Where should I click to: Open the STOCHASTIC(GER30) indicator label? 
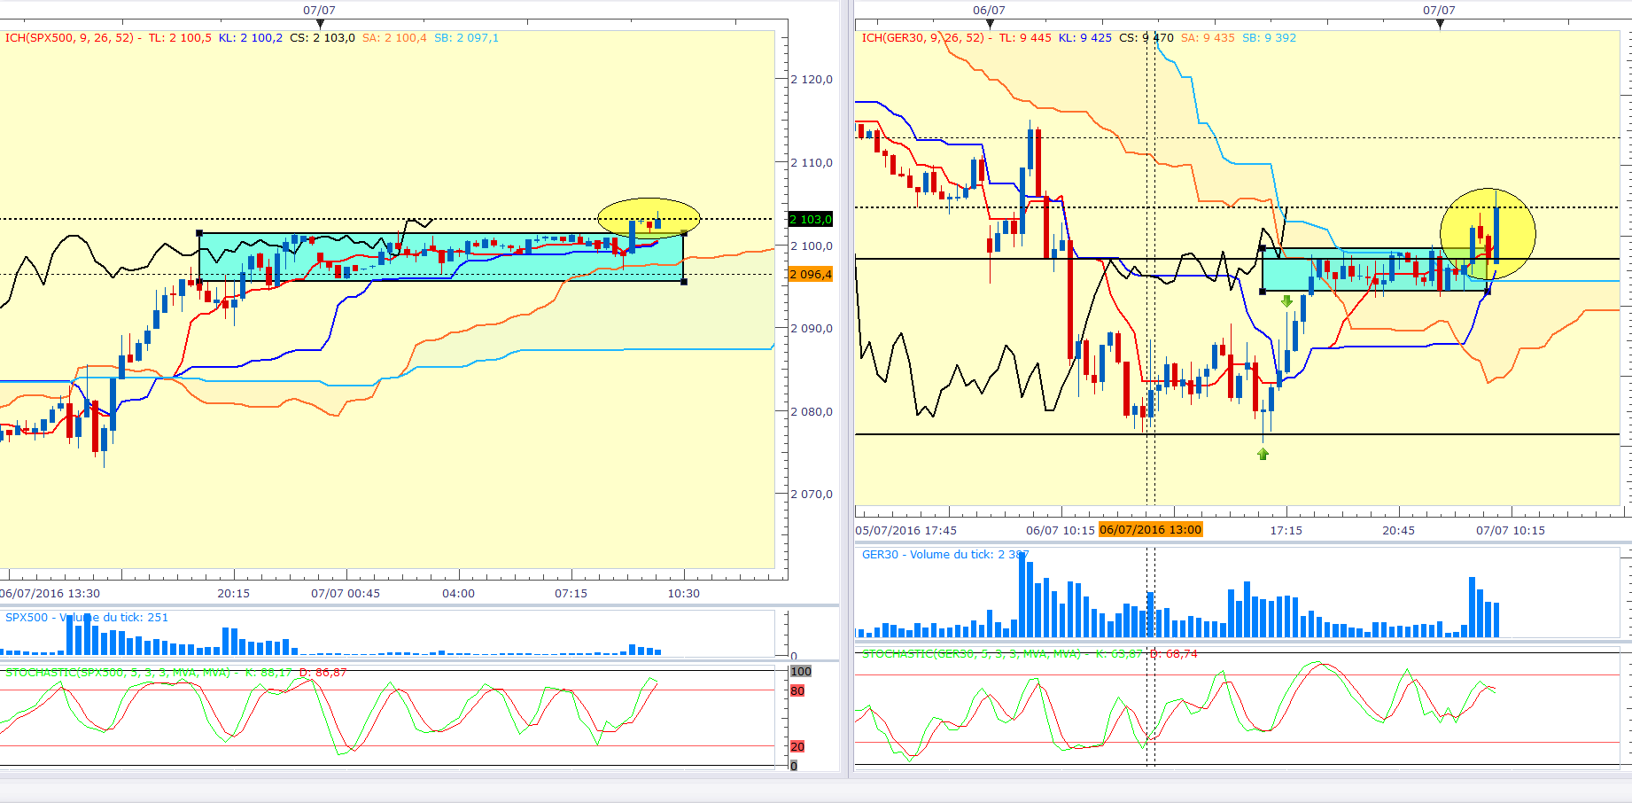971,654
